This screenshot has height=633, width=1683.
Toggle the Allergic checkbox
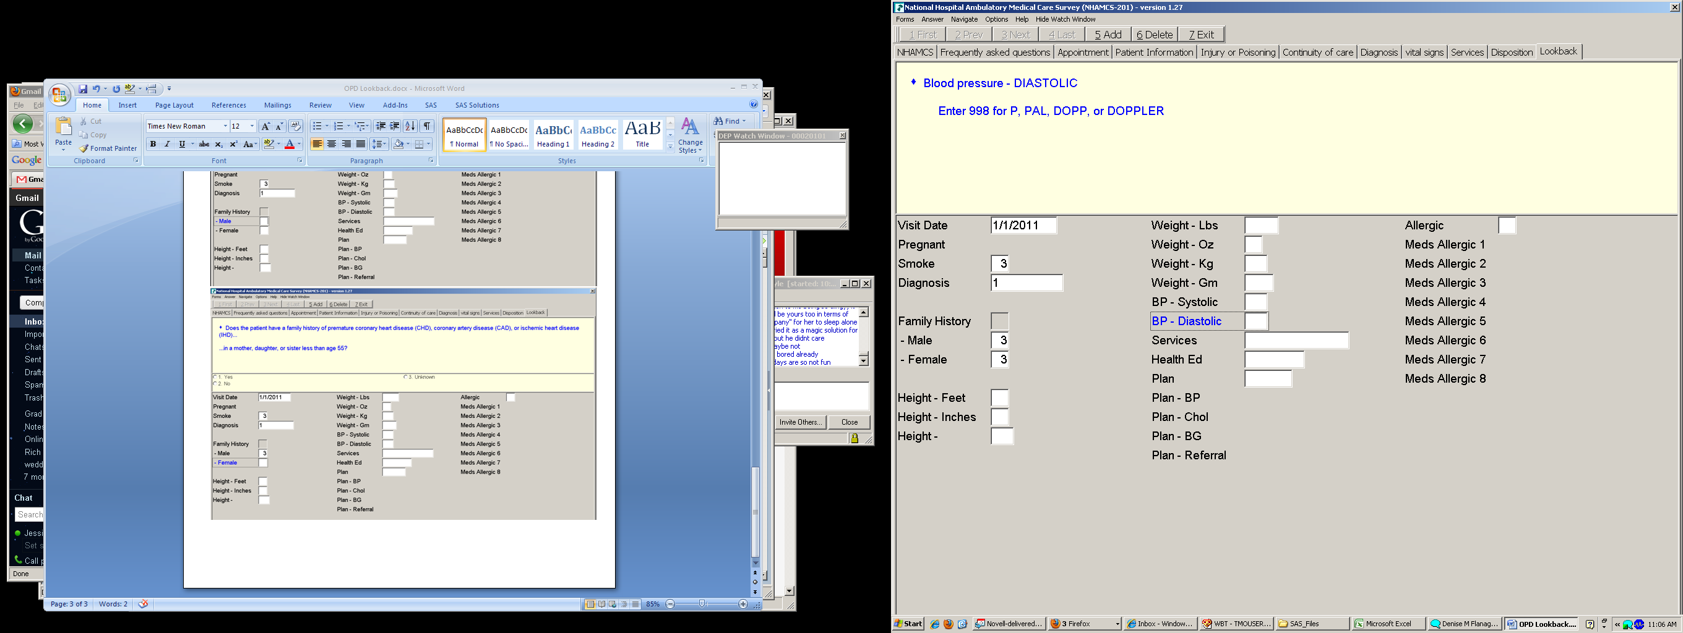(1507, 225)
